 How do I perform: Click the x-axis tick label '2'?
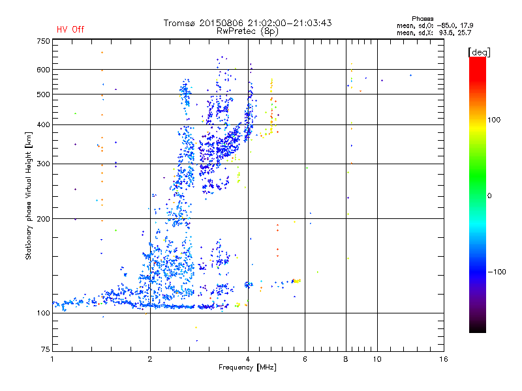tap(150, 359)
